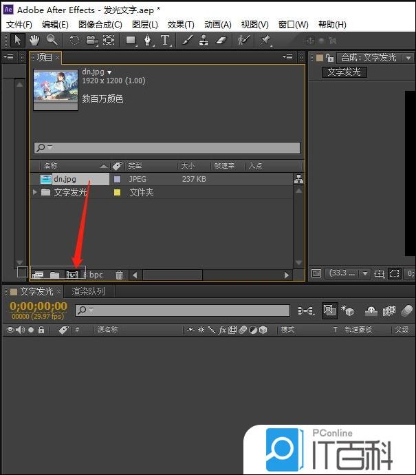Select the Unified Camera tool
Image resolution: width=416 pixels, height=475 pixels.
(x=91, y=40)
